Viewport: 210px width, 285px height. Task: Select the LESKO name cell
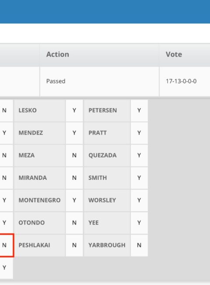(39, 110)
